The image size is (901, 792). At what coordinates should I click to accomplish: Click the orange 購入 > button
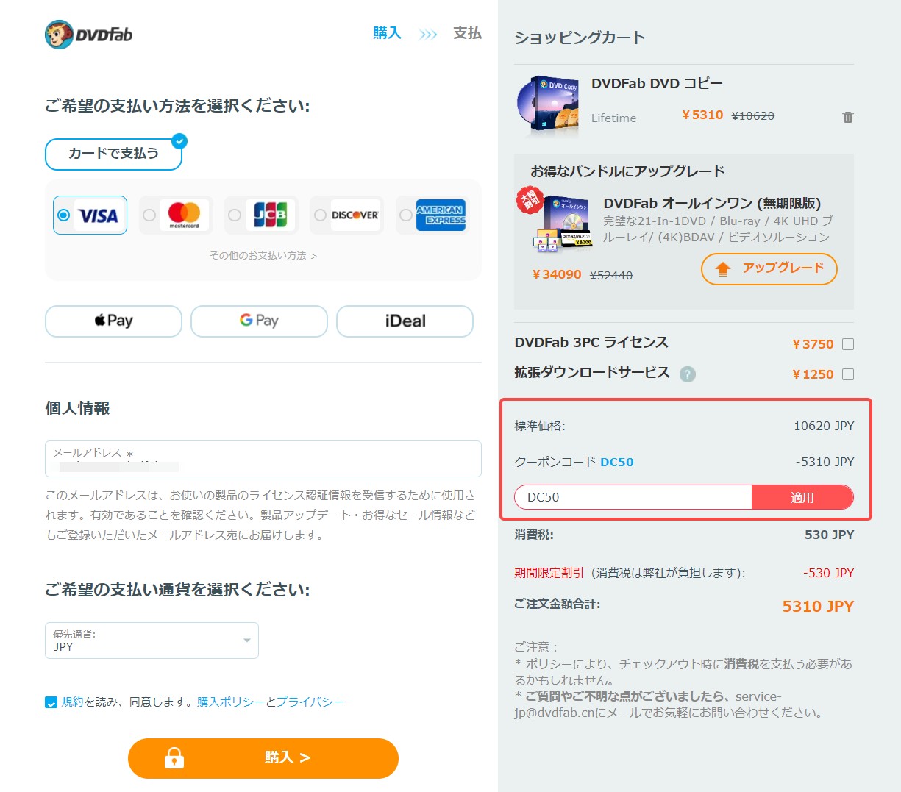263,758
